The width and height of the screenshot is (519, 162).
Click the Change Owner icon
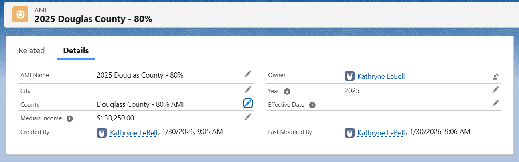point(496,76)
